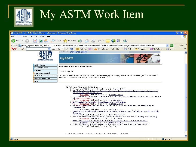Click the page vertical scrollbar up arrow
196x147 pixels.
186,52
